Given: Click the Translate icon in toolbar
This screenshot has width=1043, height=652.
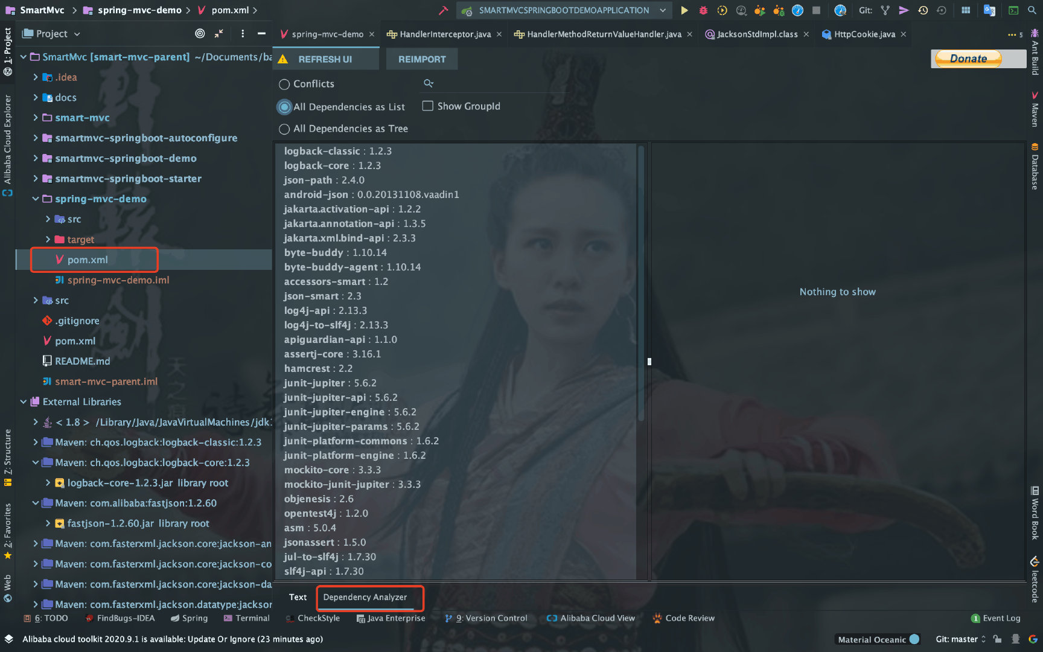Looking at the screenshot, I should pyautogui.click(x=989, y=10).
